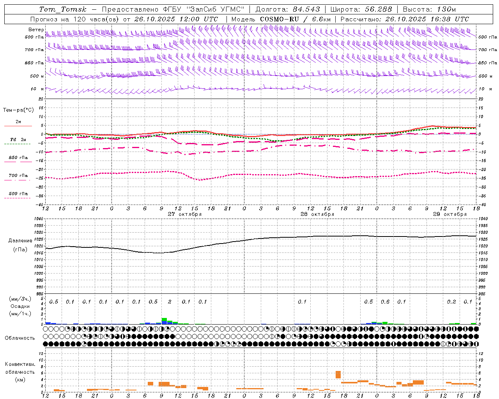Image resolution: width=499 pixels, height=399 pixels.
Task: Click 'Прогноз на 120 часа(ов)' forecast text
Action: coord(75,19)
